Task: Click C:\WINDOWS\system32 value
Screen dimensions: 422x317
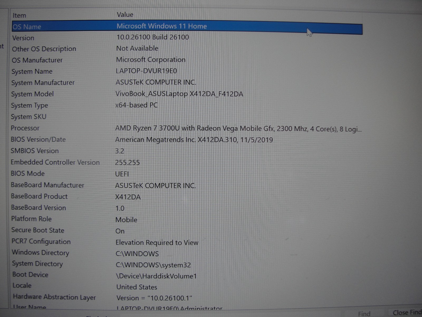Action: click(153, 265)
